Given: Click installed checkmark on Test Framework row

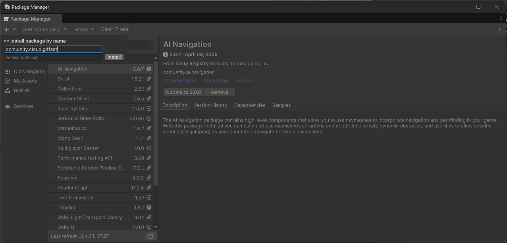Looking at the screenshot, I should coord(149,197).
